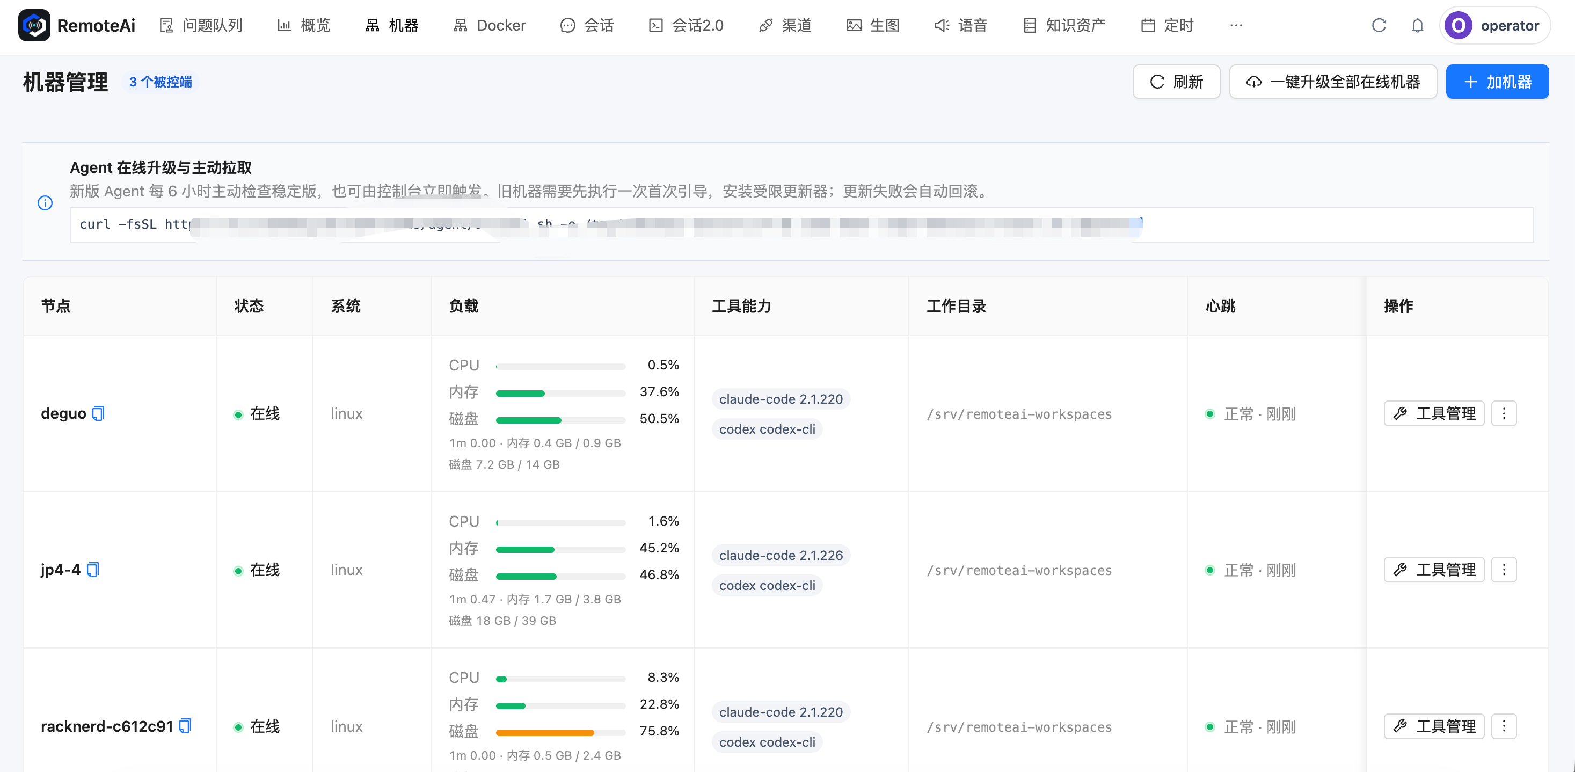Click 一键升级全部在线机器 button
This screenshot has height=772, width=1575.
pos(1333,81)
